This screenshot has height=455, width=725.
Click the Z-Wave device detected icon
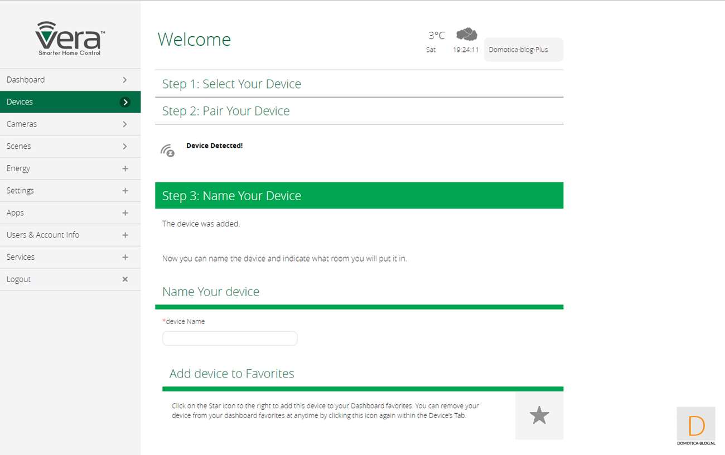pyautogui.click(x=167, y=151)
